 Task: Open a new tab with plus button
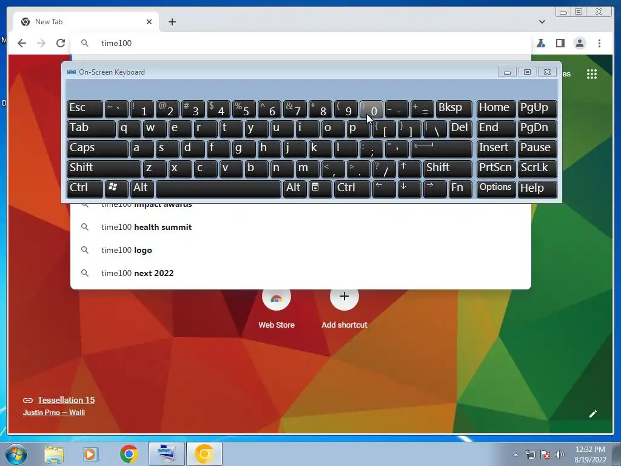(172, 22)
